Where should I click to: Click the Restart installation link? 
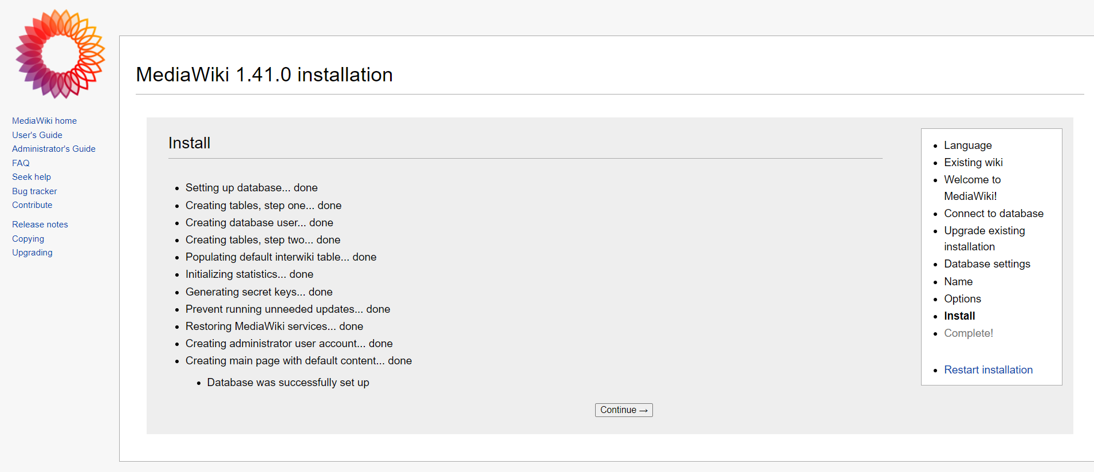(x=988, y=370)
